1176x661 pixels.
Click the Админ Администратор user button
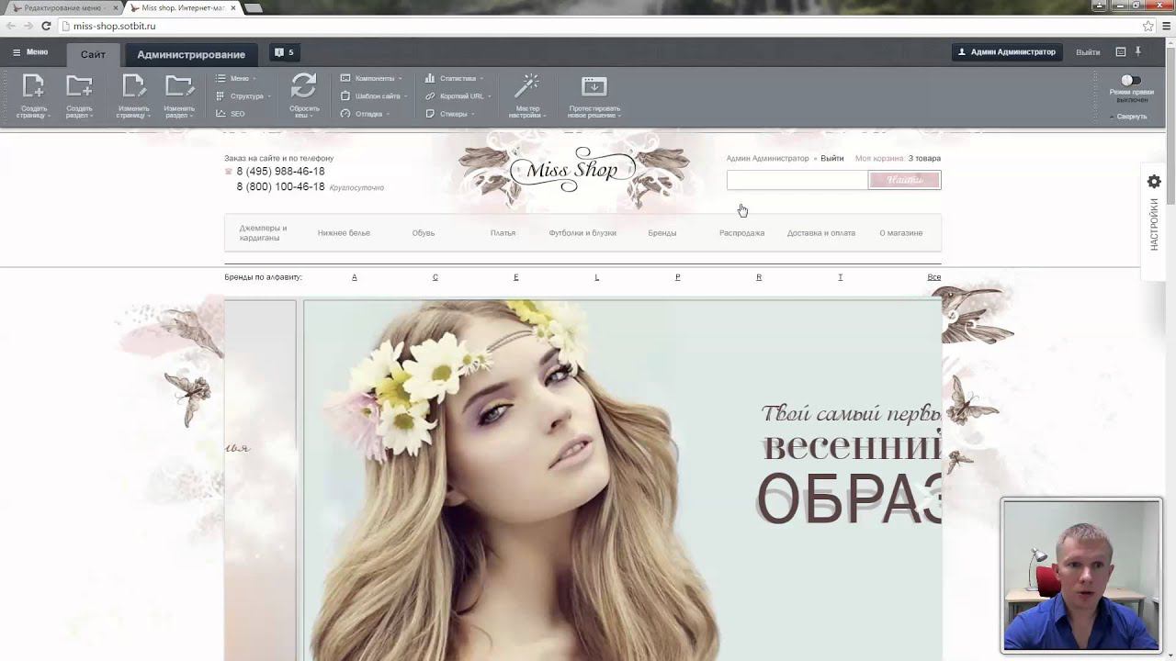click(x=1007, y=52)
